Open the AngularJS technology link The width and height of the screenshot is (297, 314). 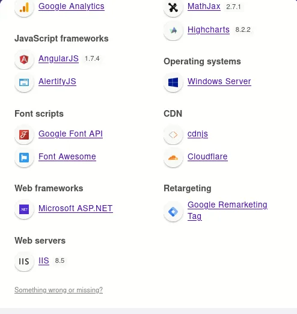pos(58,58)
